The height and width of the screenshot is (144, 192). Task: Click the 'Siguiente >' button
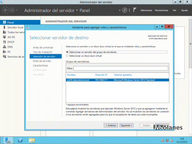point(126,126)
